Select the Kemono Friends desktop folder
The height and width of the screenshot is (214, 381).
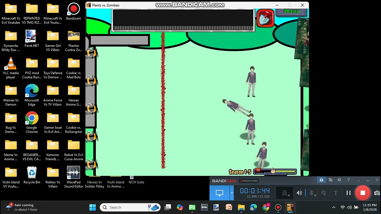click(x=53, y=150)
